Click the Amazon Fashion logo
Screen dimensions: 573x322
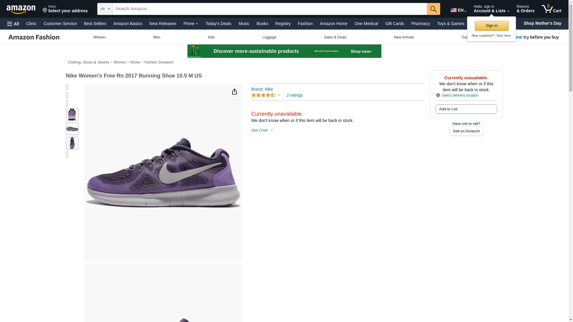click(x=34, y=37)
